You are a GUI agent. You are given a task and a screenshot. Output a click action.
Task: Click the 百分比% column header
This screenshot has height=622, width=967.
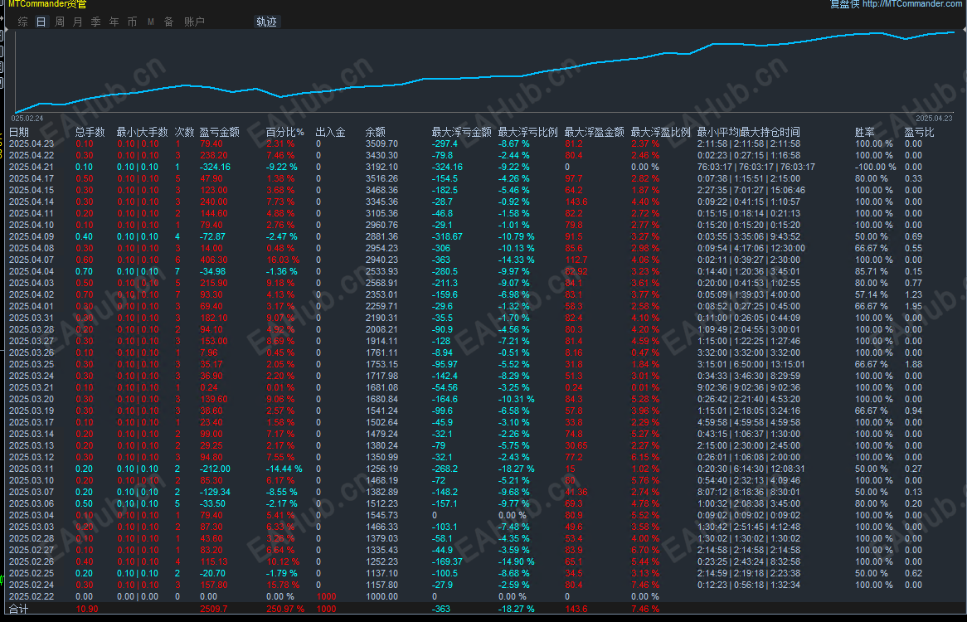click(x=285, y=132)
